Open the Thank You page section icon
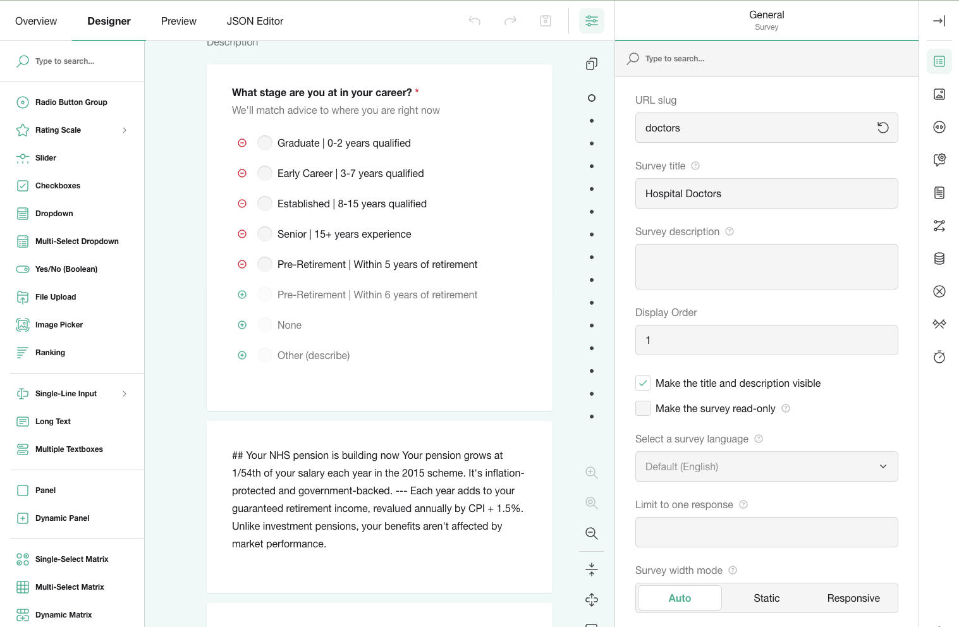 click(939, 324)
